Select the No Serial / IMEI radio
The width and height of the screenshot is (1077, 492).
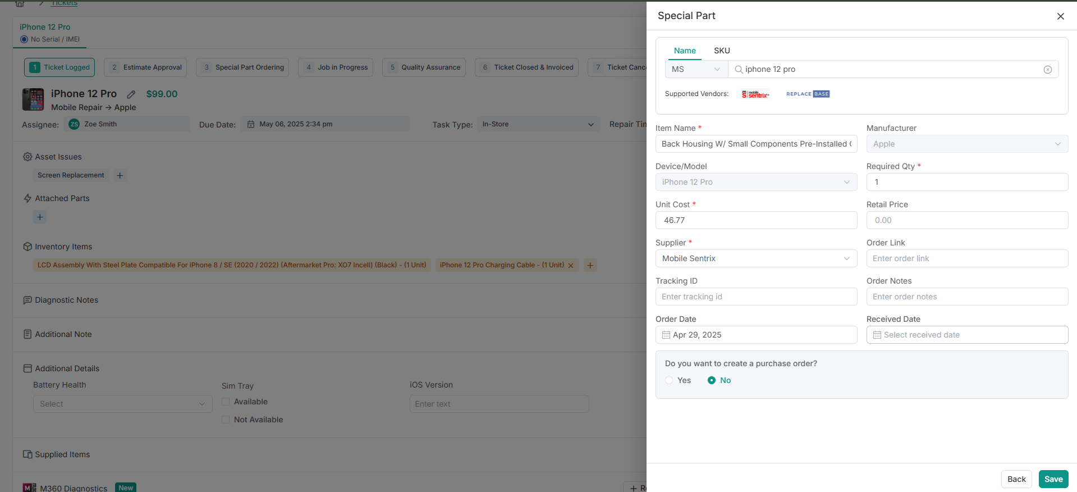point(24,39)
